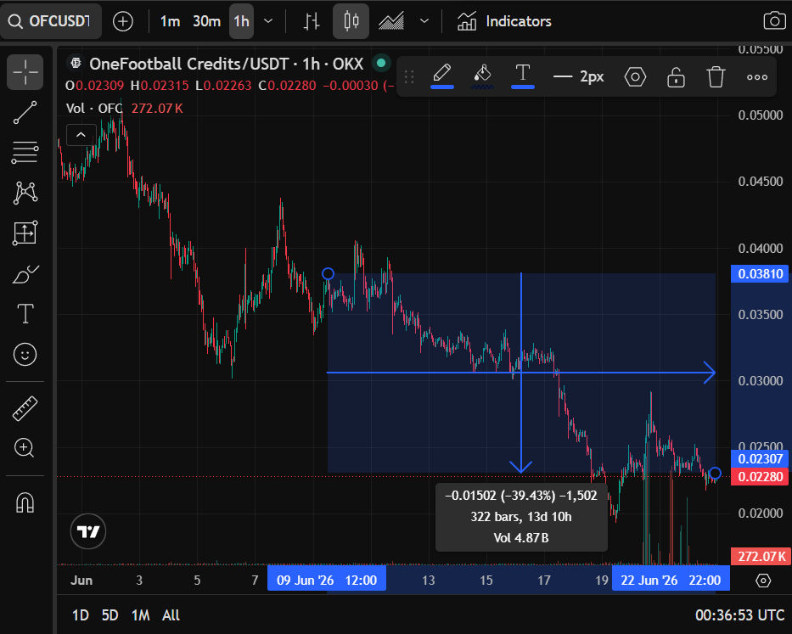Change drawing line color with pencil icon
This screenshot has height=634, width=792.
pyautogui.click(x=442, y=76)
